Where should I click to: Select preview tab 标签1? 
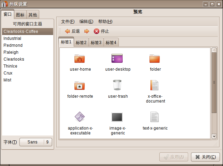click(66, 42)
